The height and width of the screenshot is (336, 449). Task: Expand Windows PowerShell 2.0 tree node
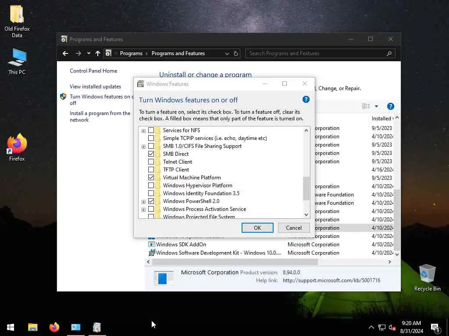143,202
